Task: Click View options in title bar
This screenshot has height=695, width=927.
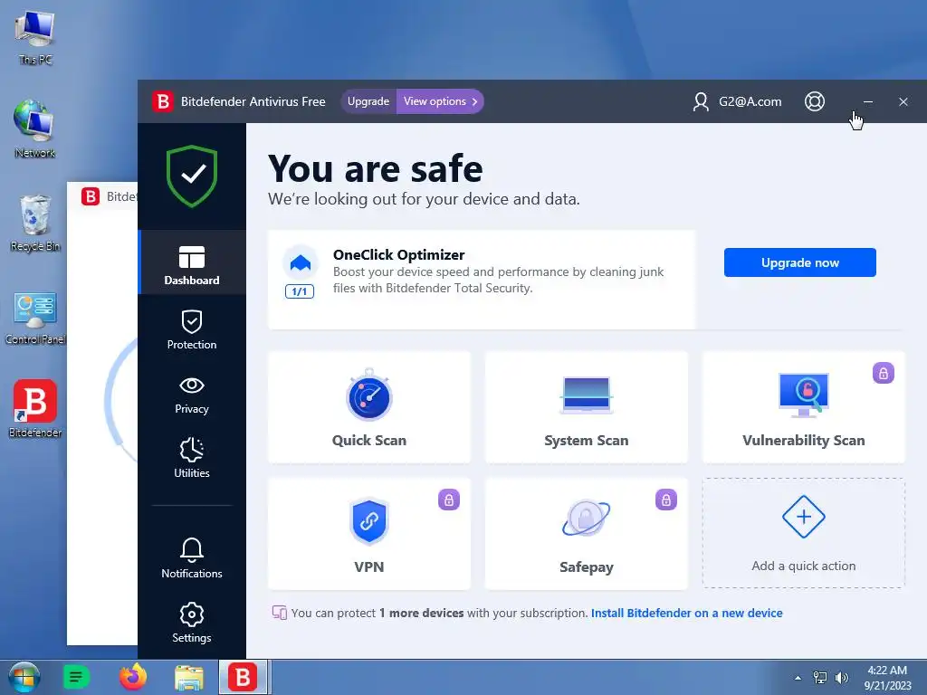Action: point(440,101)
